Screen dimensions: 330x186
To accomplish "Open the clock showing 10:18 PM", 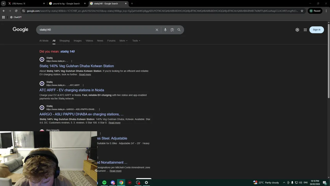I will pos(315,183).
